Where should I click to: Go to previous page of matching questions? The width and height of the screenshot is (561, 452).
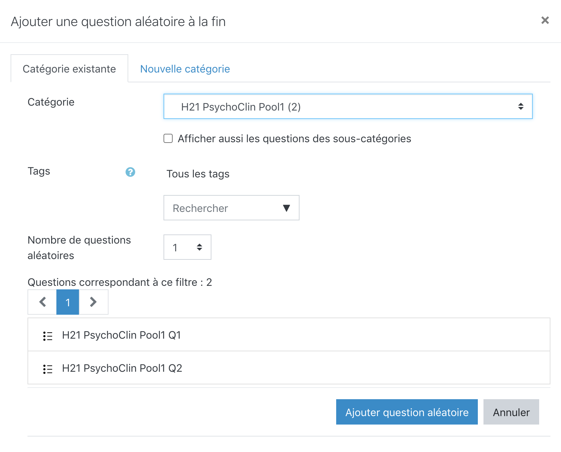(43, 302)
